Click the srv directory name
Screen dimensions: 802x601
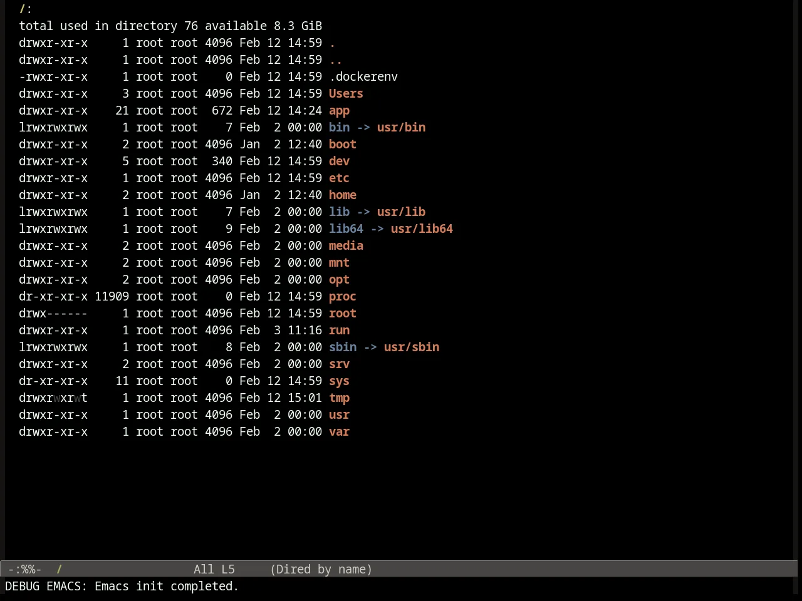coord(339,364)
